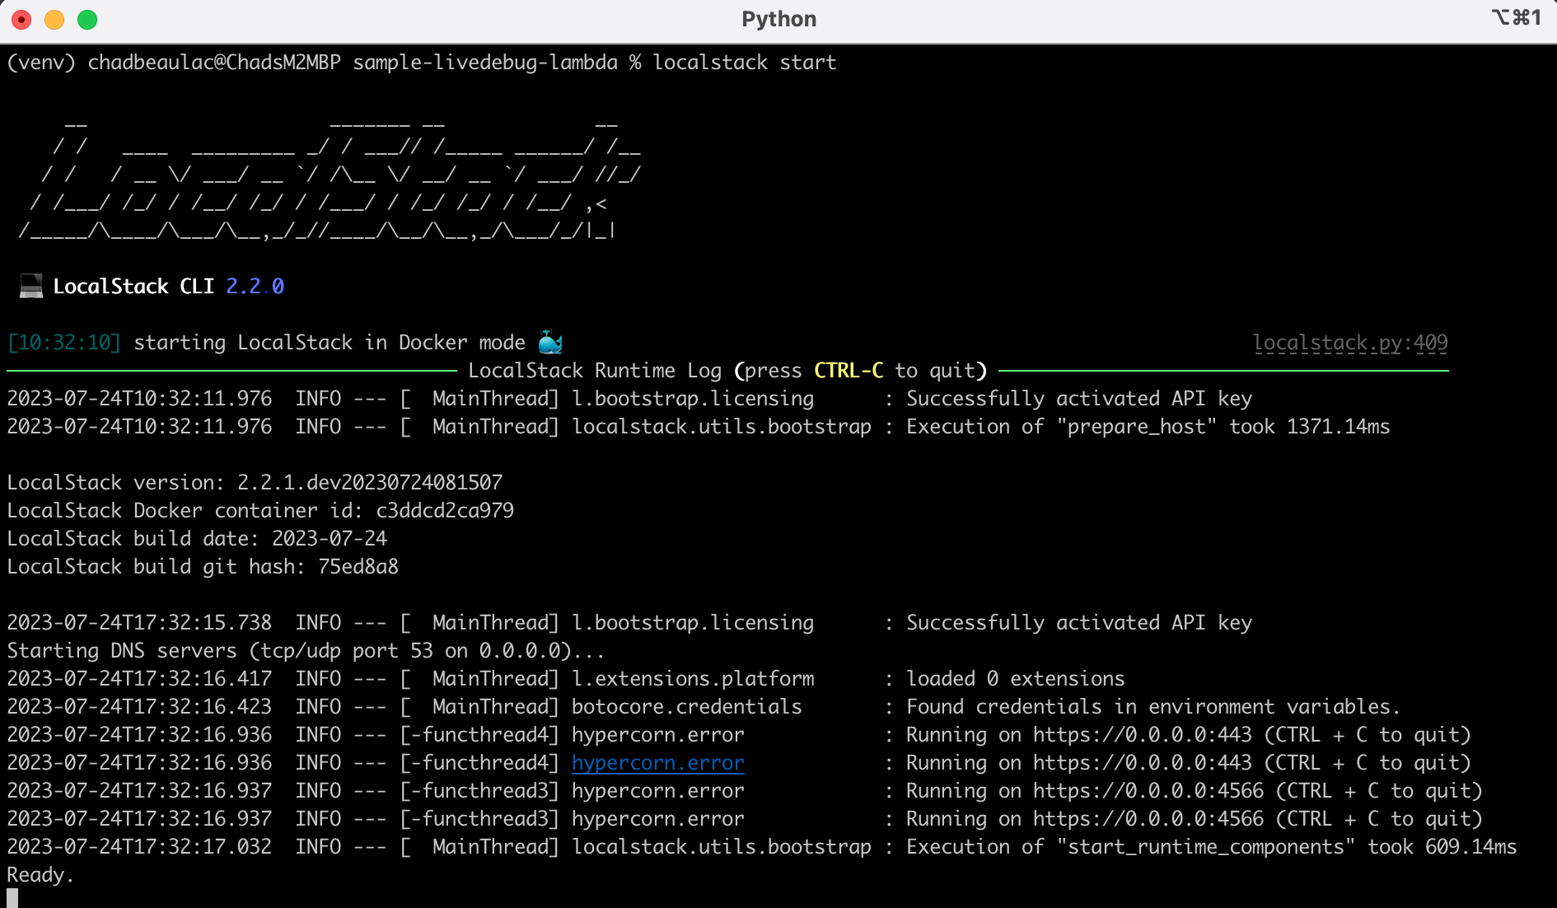Open the localstack.py:409 source link
Viewport: 1557px width, 908px height.
[x=1350, y=343]
